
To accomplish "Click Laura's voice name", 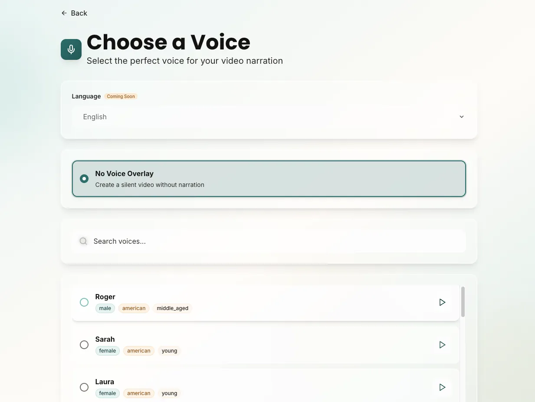I will pyautogui.click(x=105, y=381).
